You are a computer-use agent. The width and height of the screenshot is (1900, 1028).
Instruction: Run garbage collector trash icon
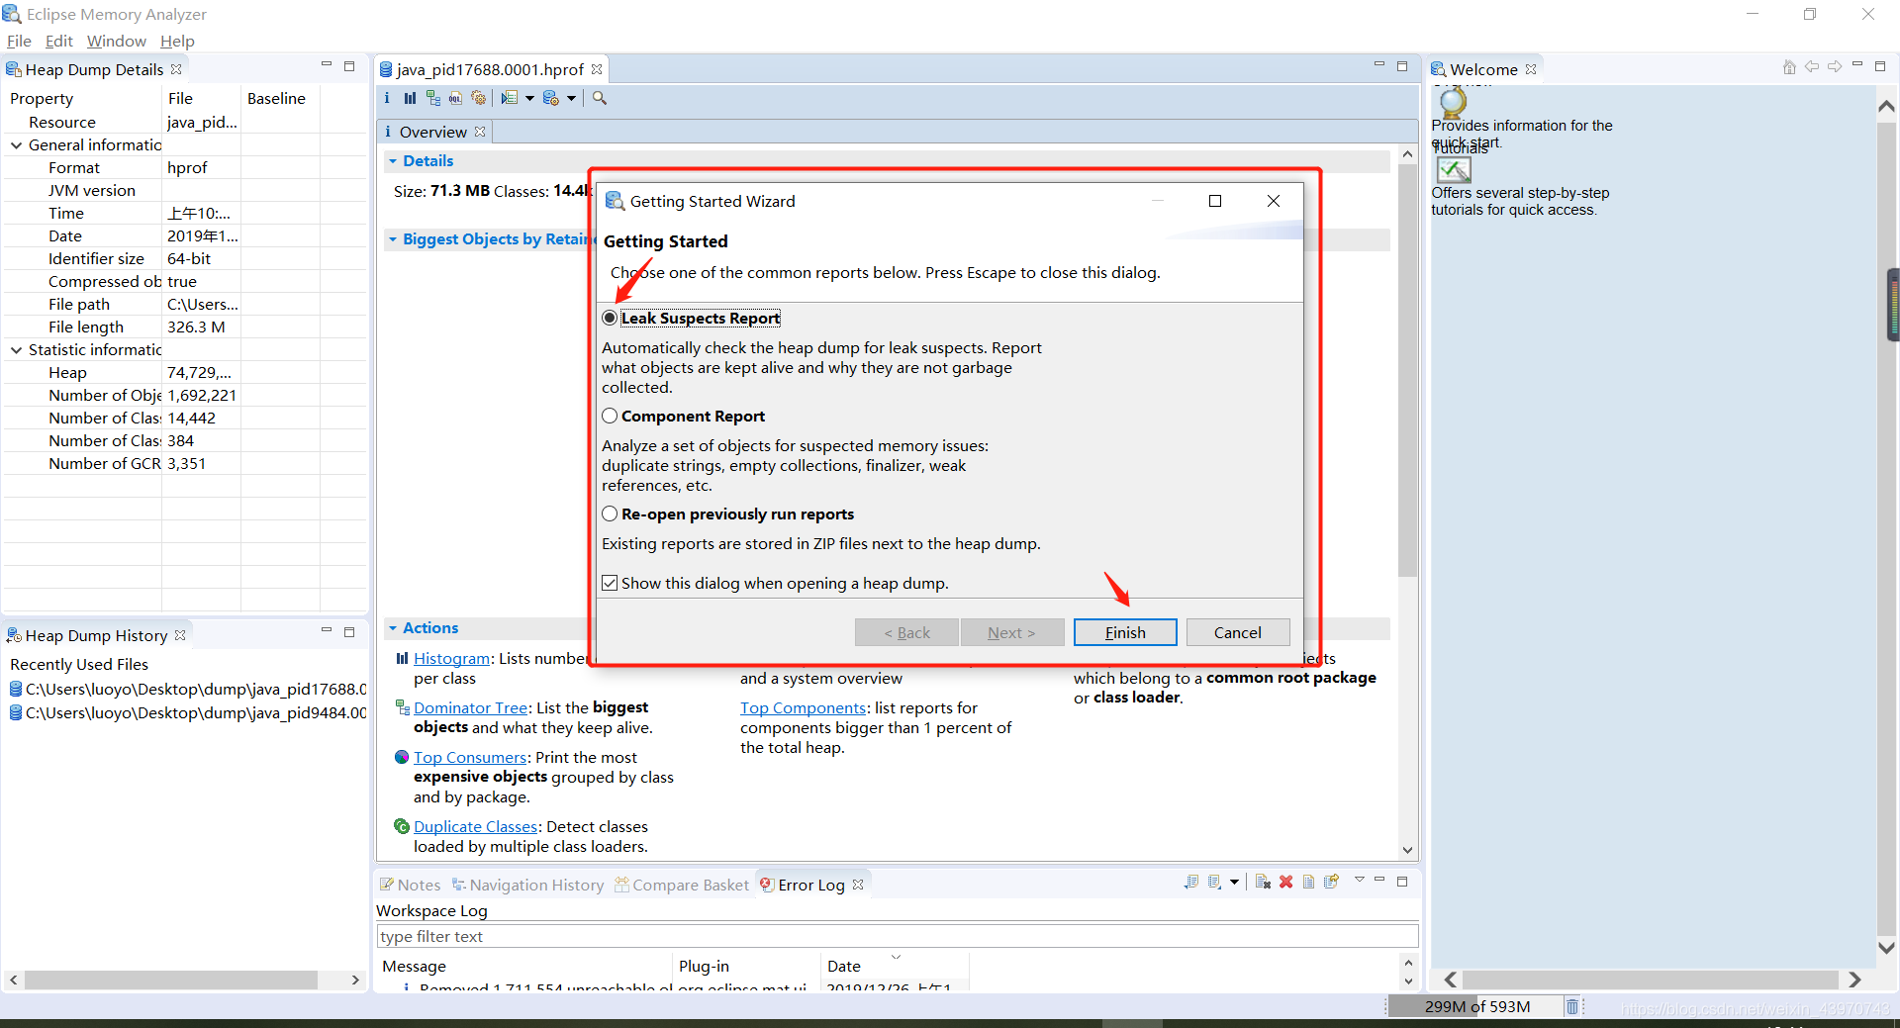[x=1572, y=1006]
